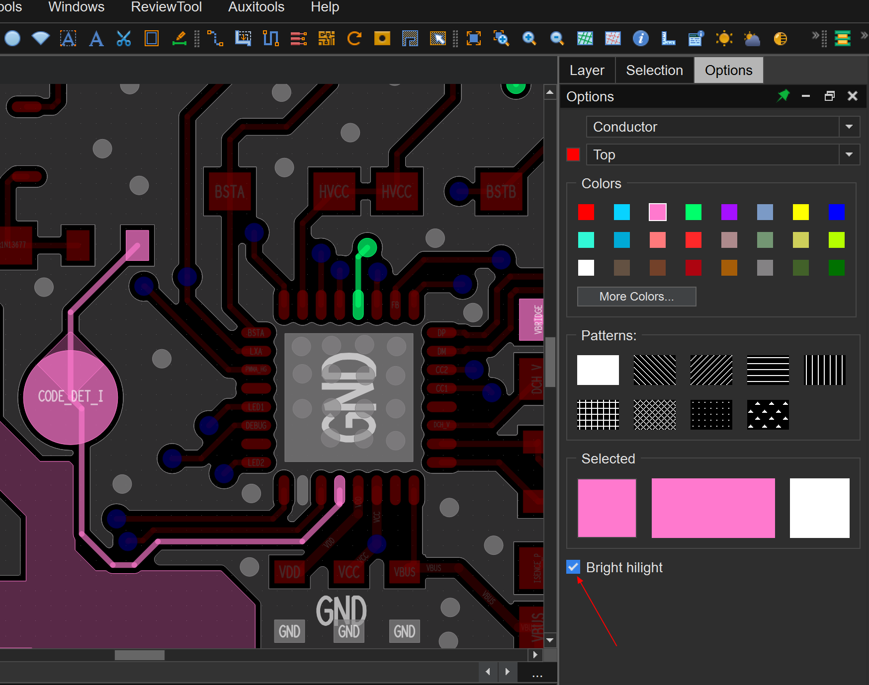Click the fit-to-window zoom icon
The width and height of the screenshot is (869, 685).
tap(473, 38)
